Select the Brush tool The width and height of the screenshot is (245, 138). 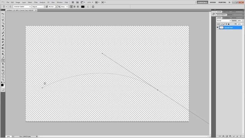point(3,36)
